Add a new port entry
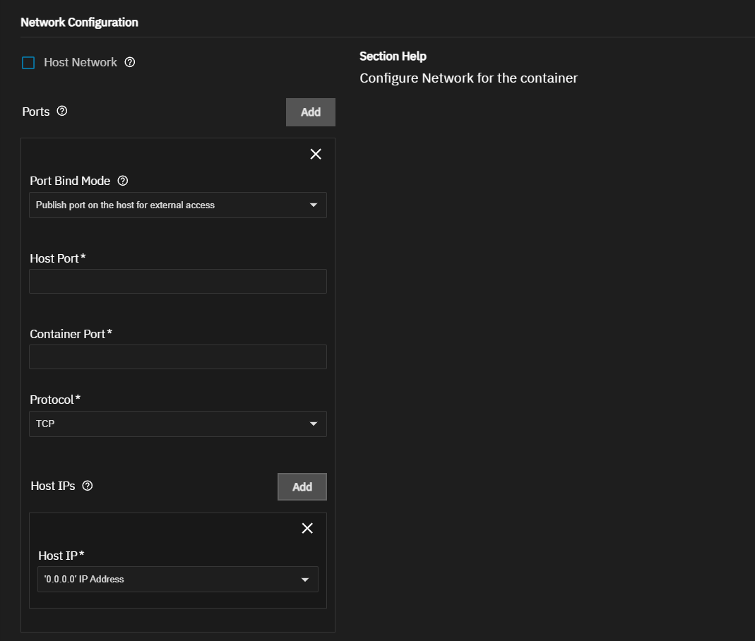755x641 pixels. (x=311, y=112)
